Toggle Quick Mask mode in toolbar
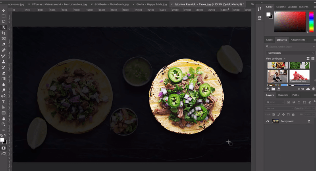The image size is (316, 171). pos(4,148)
